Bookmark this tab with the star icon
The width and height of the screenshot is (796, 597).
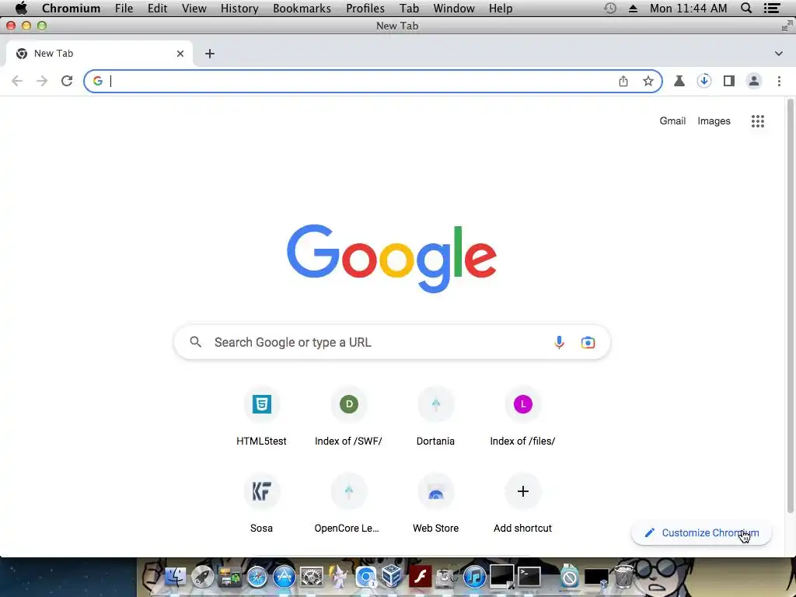tap(648, 81)
